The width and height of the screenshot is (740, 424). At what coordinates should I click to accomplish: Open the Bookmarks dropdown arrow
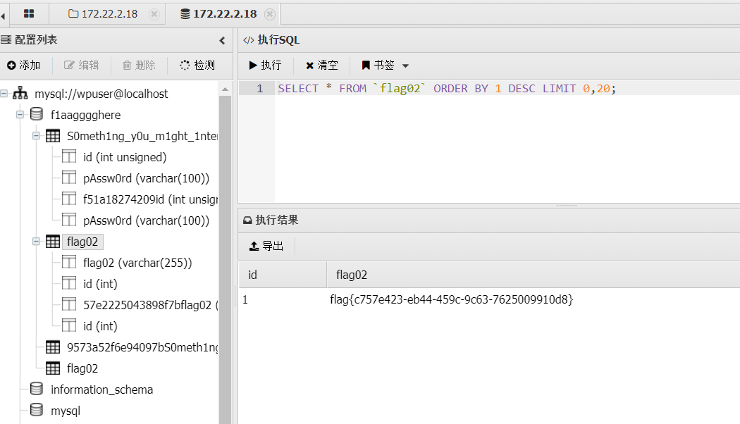(x=405, y=66)
